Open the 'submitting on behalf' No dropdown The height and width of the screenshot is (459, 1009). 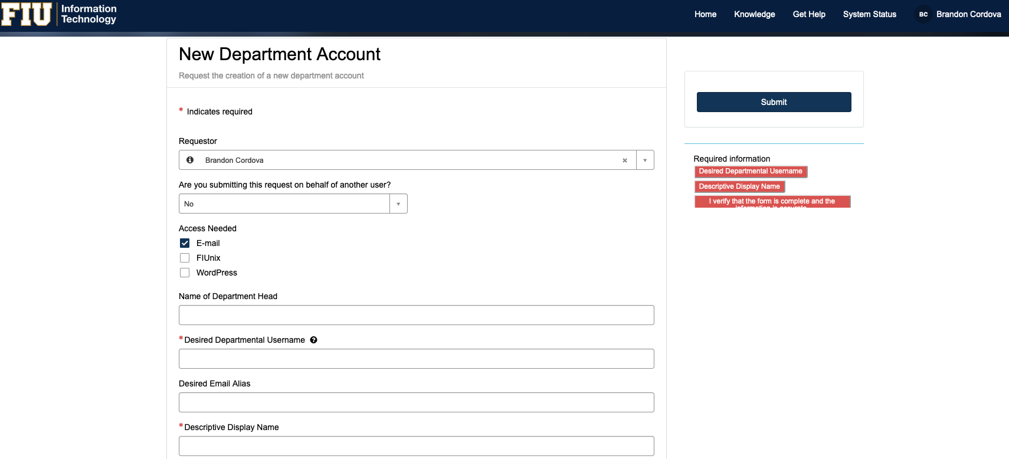pyautogui.click(x=293, y=204)
